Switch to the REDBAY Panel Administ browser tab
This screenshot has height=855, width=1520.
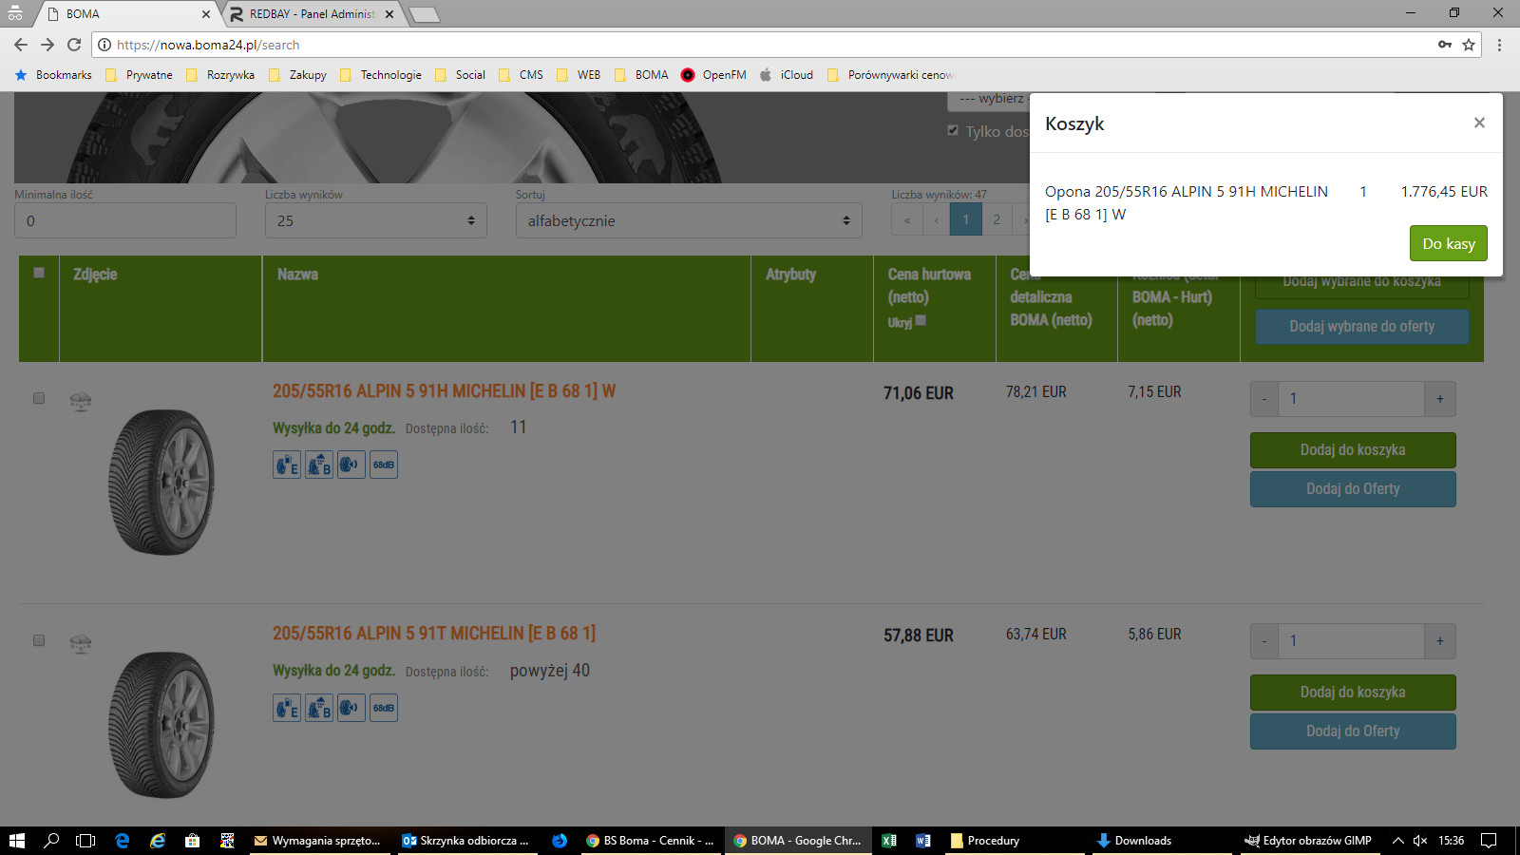[x=312, y=14]
